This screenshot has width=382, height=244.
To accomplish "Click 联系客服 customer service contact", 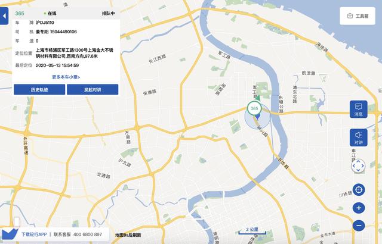I will (x=62, y=234).
